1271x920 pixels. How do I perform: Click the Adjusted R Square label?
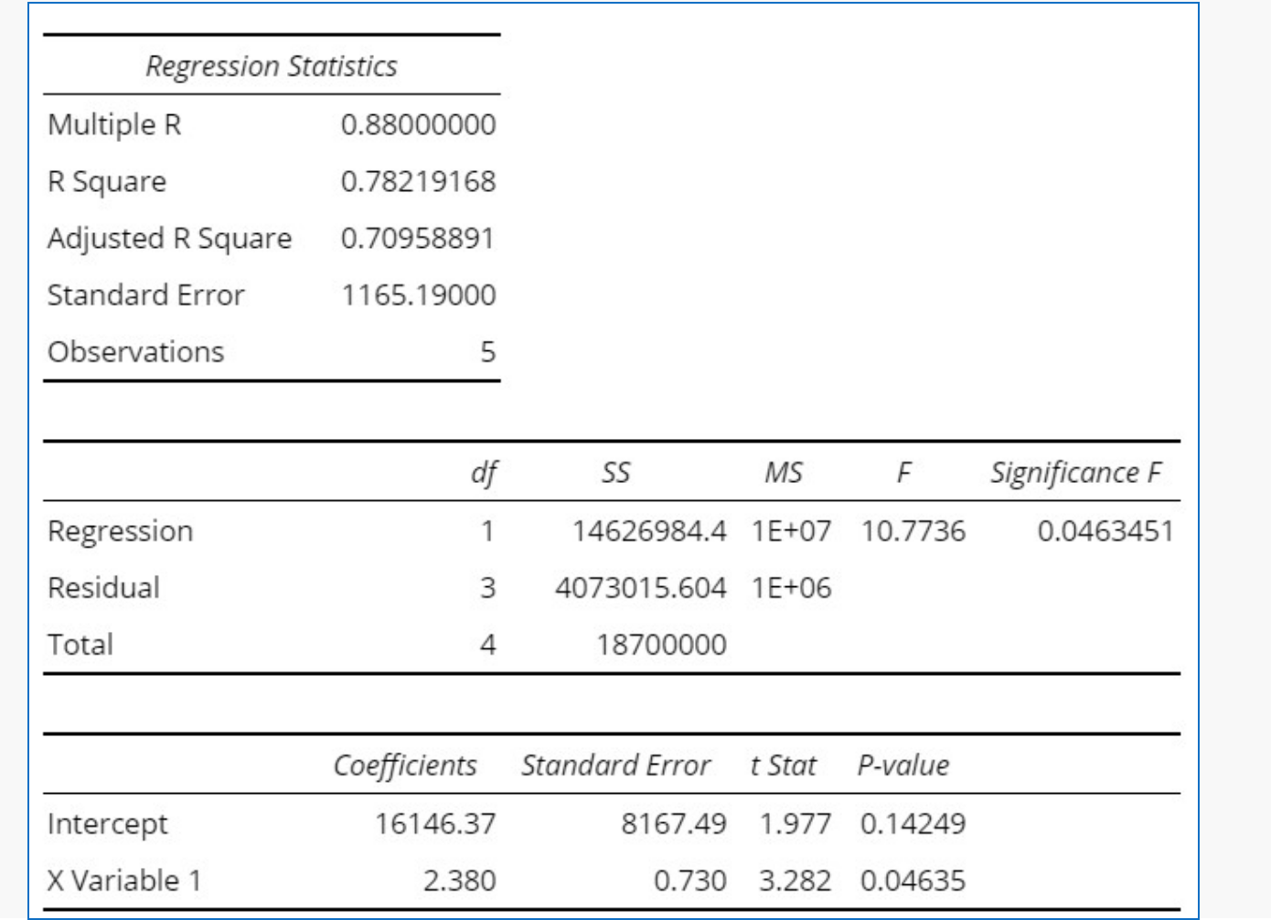(x=170, y=238)
